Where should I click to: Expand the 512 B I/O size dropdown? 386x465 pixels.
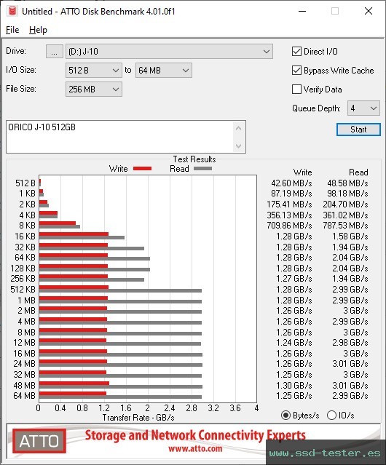[x=94, y=71]
